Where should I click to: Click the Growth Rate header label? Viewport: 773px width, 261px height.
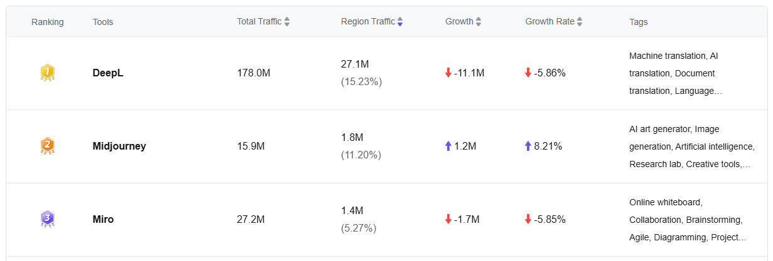click(x=550, y=21)
